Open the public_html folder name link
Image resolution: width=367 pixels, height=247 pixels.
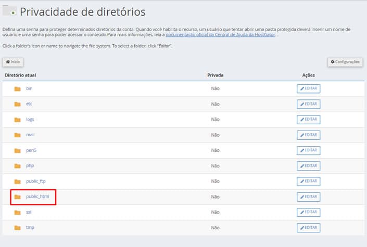click(37, 197)
